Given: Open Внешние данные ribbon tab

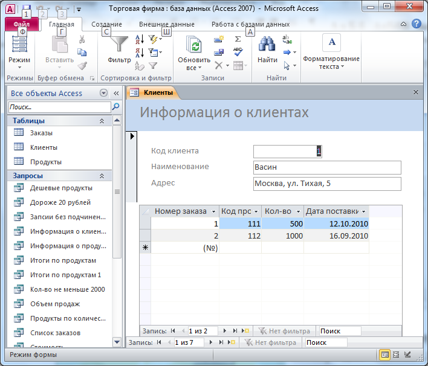Looking at the screenshot, I should 167,24.
